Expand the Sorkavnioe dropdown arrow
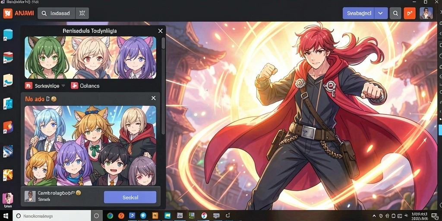 (63, 86)
